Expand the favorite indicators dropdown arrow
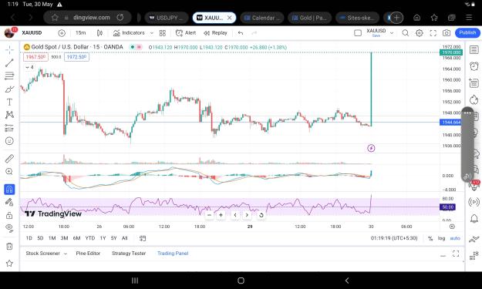The image size is (482, 289). pos(152,33)
